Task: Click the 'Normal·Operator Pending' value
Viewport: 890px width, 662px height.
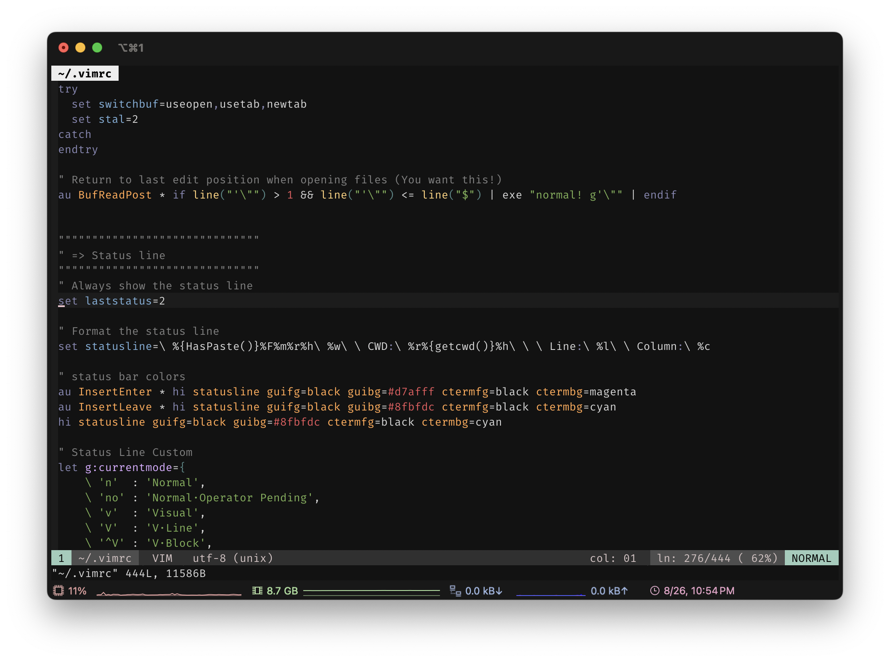Action: click(230, 498)
